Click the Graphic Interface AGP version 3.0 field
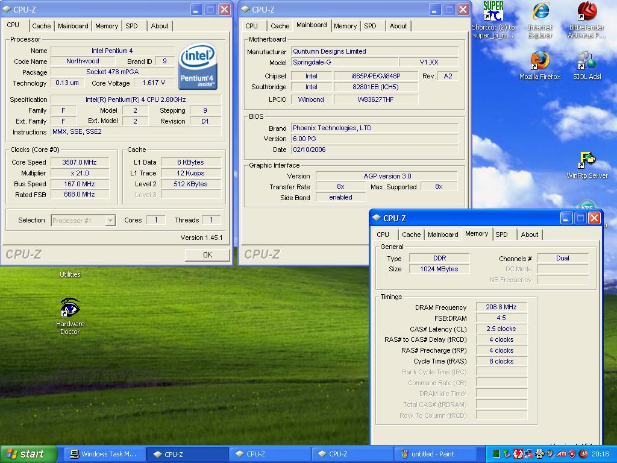The width and height of the screenshot is (617, 463). pos(387,176)
